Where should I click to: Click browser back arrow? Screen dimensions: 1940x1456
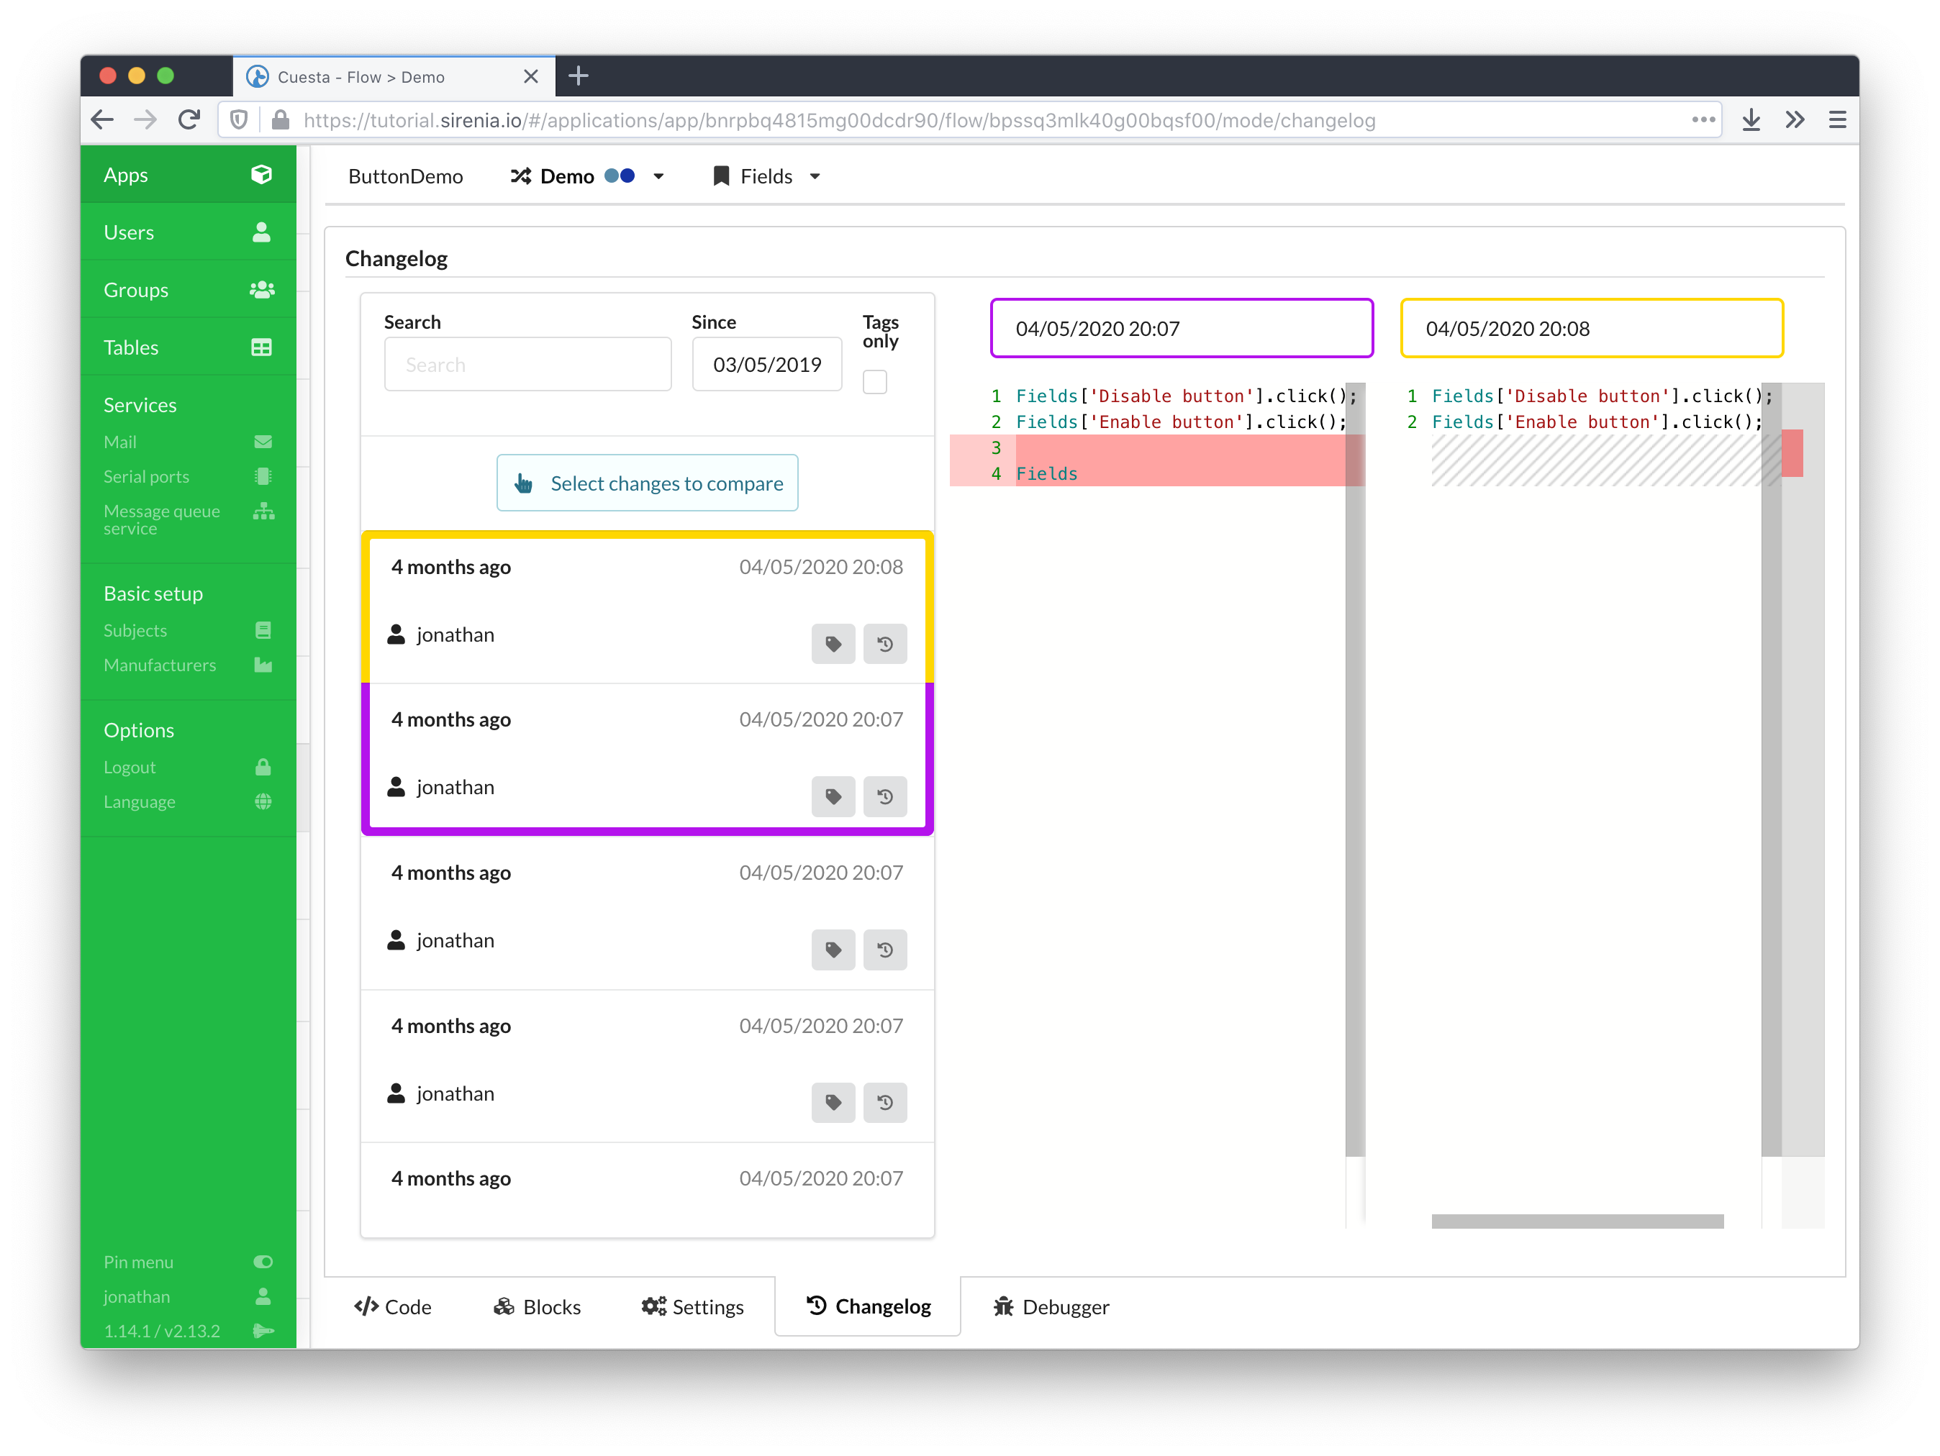(103, 120)
